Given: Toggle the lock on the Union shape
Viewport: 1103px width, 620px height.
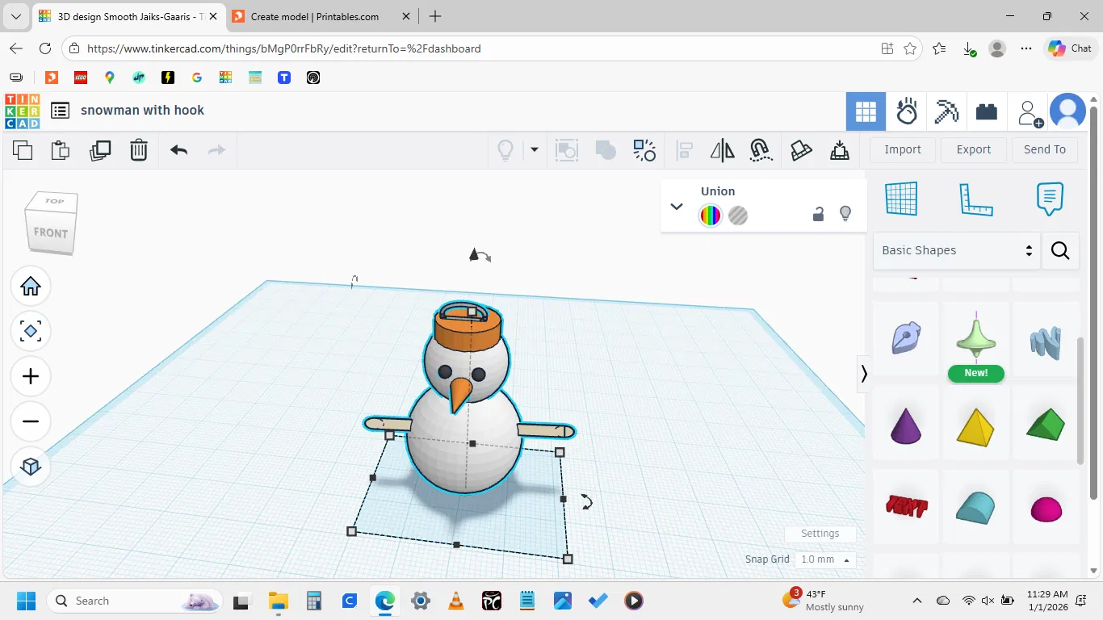Looking at the screenshot, I should (818, 214).
